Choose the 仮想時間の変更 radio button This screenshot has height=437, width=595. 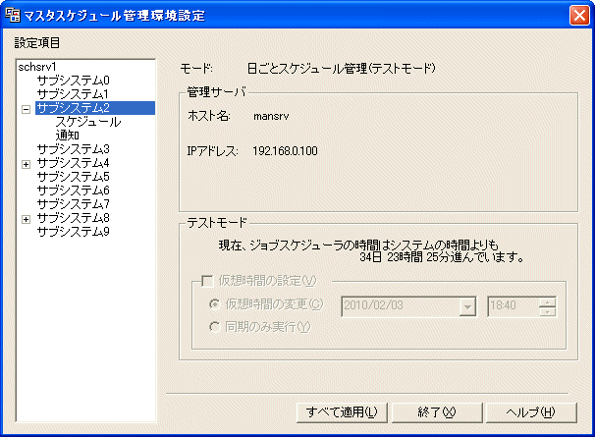click(x=215, y=304)
